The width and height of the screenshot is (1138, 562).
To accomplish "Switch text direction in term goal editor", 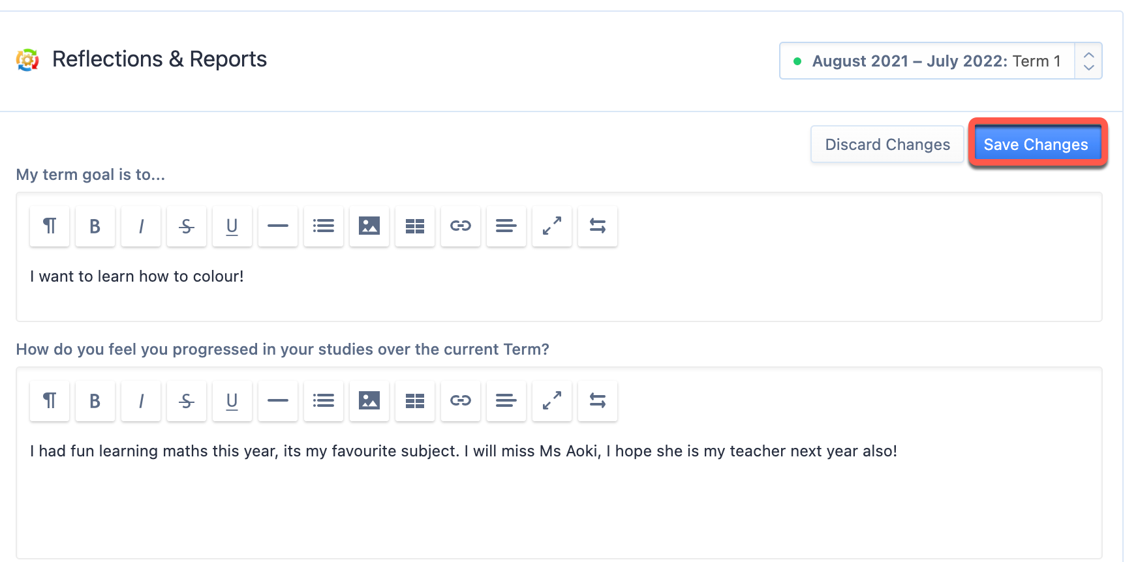I will [x=598, y=226].
